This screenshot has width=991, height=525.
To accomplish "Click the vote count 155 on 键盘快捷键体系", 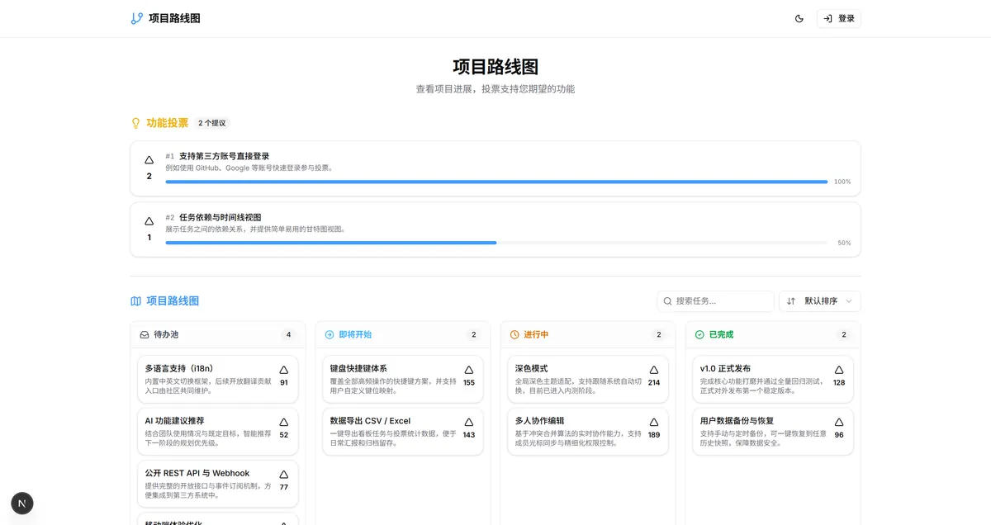I will coord(469,382).
